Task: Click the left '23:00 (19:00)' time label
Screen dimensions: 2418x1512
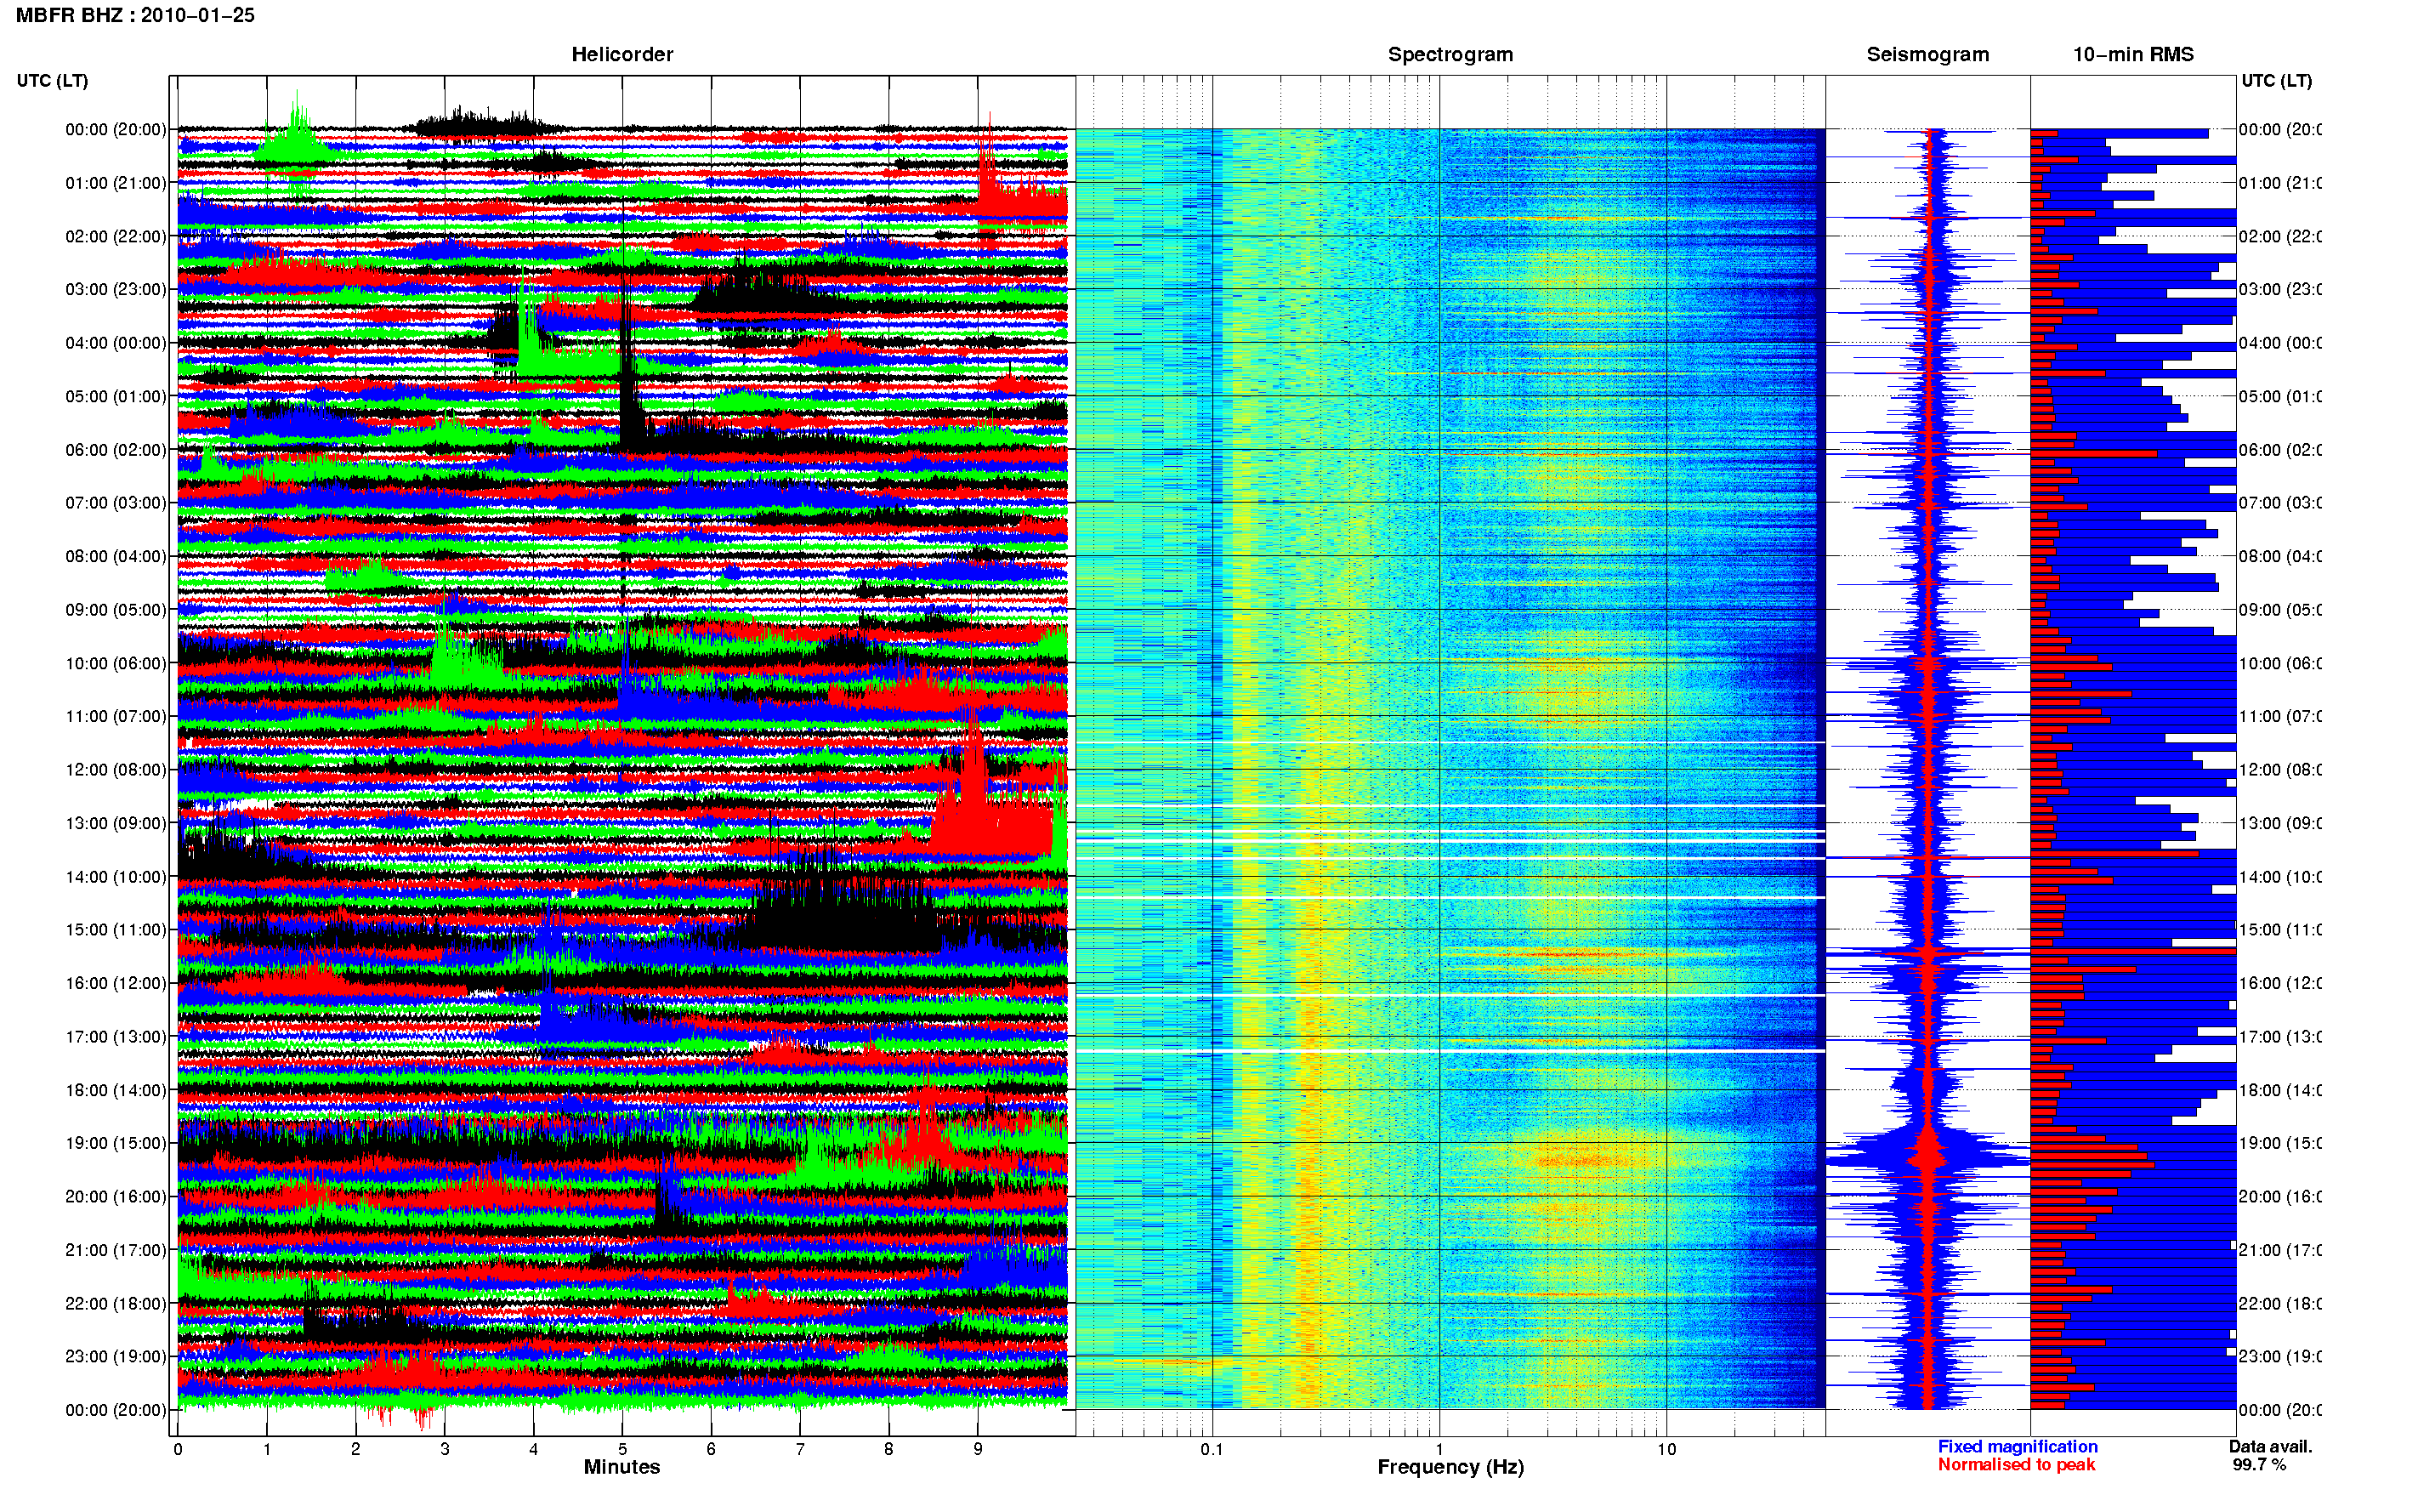Action: tap(116, 1356)
